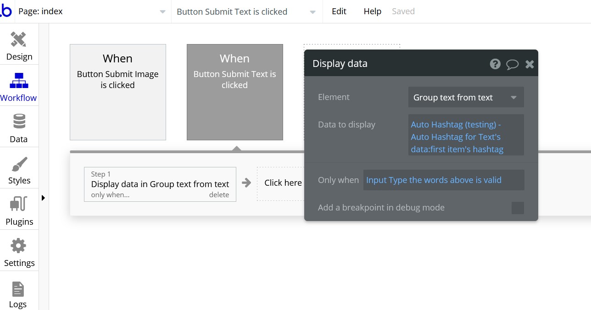Screen dimensions: 591x310
Task: Open the Settings gear tab
Action: (x=19, y=246)
